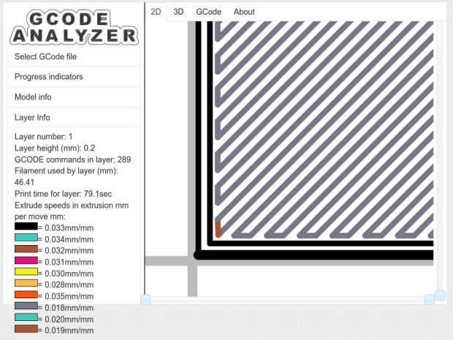Screen dimensions: 453x340
Task: Click the 0.035mm/mm legend label
Action: click(x=69, y=296)
